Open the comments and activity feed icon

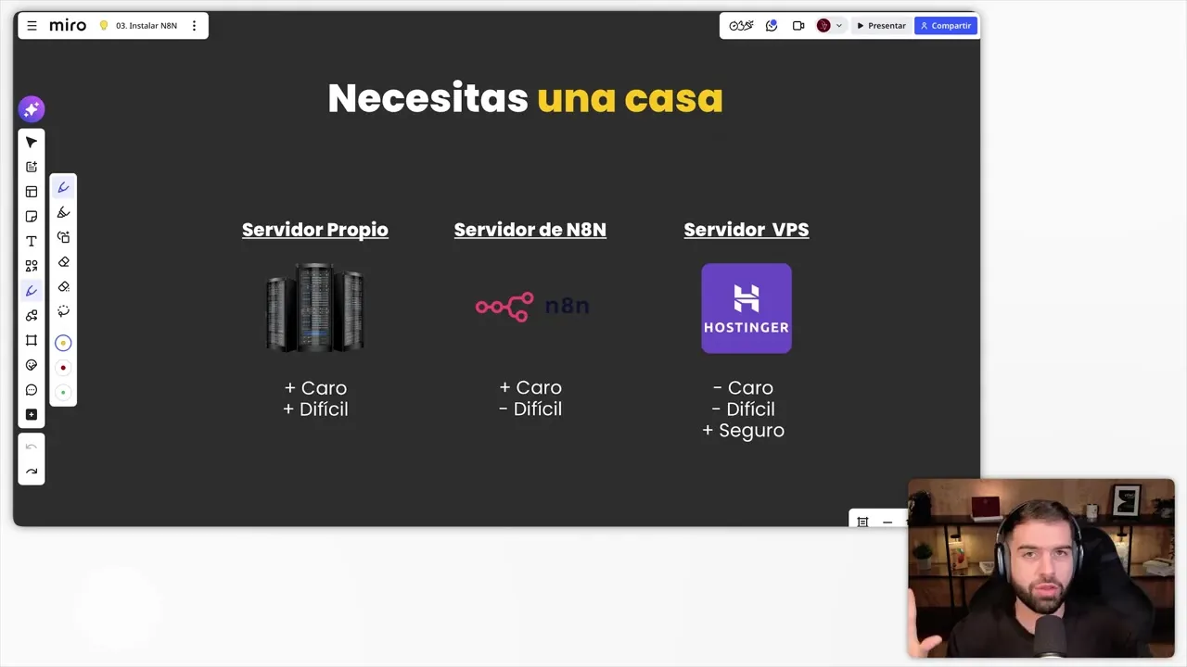pyautogui.click(x=772, y=26)
